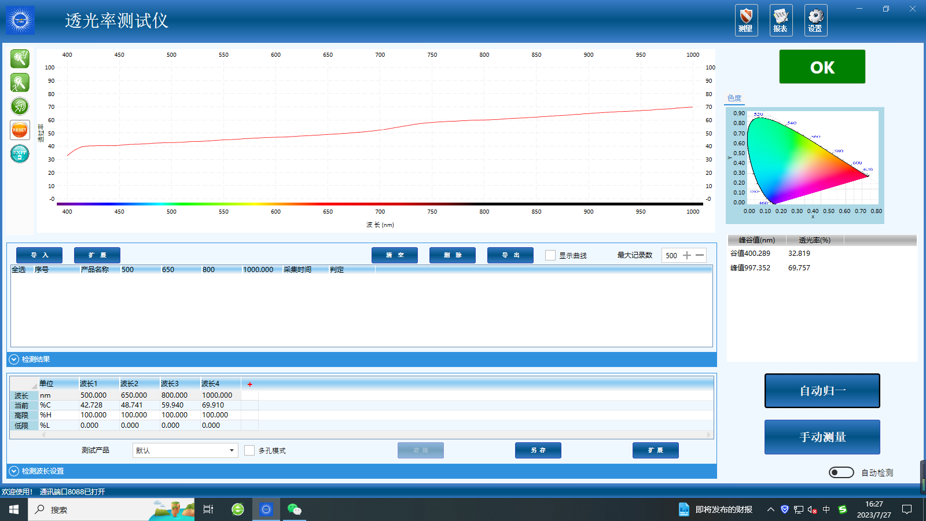The height and width of the screenshot is (521, 926).
Task: Open the 测量 shield icon
Action: (x=746, y=20)
